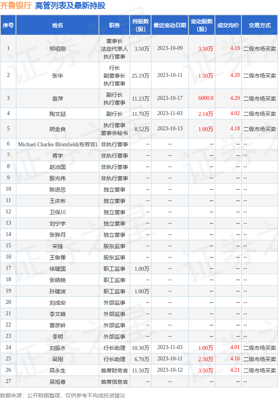Click 高永生's change date 2023-10-12
The height and width of the screenshot is (399, 278).
coord(170,370)
